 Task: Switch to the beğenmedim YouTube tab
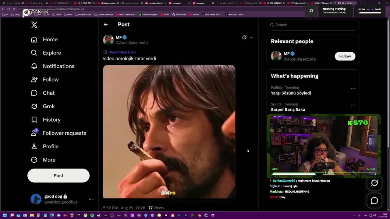[108, 3]
